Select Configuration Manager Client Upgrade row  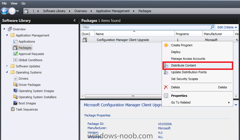coord(123,40)
